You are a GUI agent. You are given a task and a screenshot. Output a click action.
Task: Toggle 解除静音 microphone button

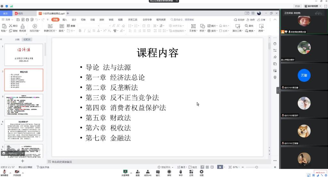(x=4, y=172)
